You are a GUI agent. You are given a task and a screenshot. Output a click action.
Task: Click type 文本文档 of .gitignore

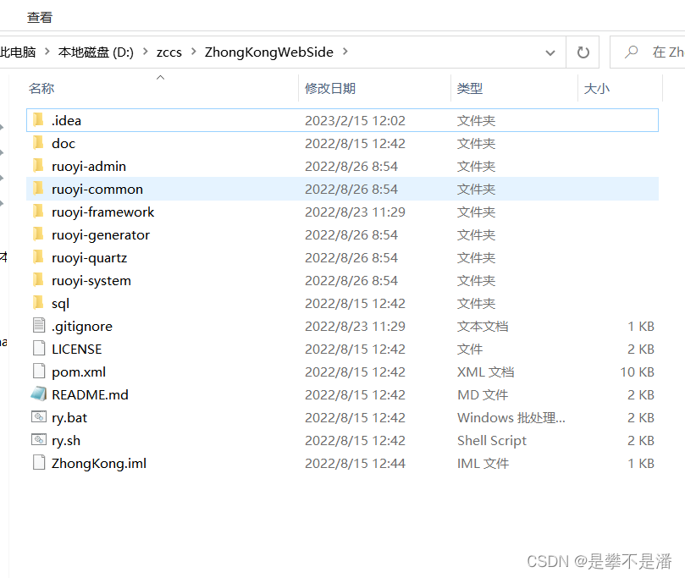(483, 326)
